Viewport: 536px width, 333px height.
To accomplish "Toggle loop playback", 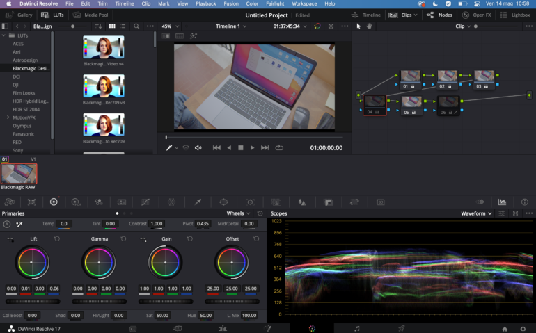I will click(279, 147).
